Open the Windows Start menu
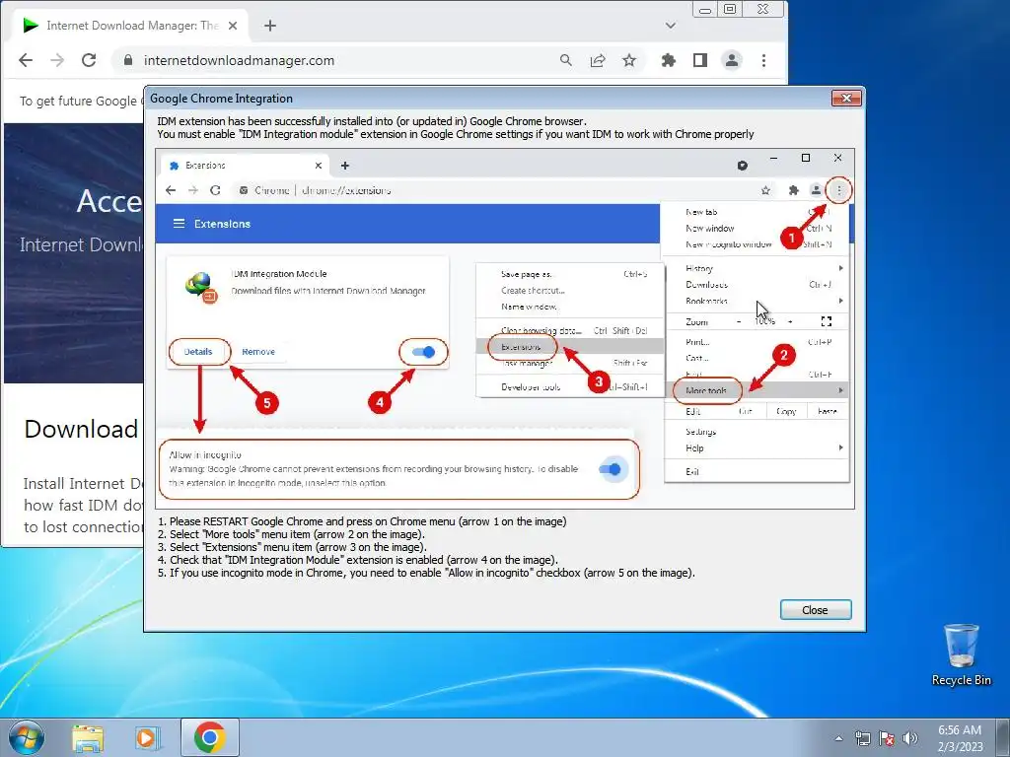 tap(27, 737)
